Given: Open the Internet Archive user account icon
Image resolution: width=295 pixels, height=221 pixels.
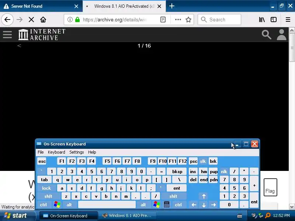Looking at the screenshot, I should (x=281, y=35).
